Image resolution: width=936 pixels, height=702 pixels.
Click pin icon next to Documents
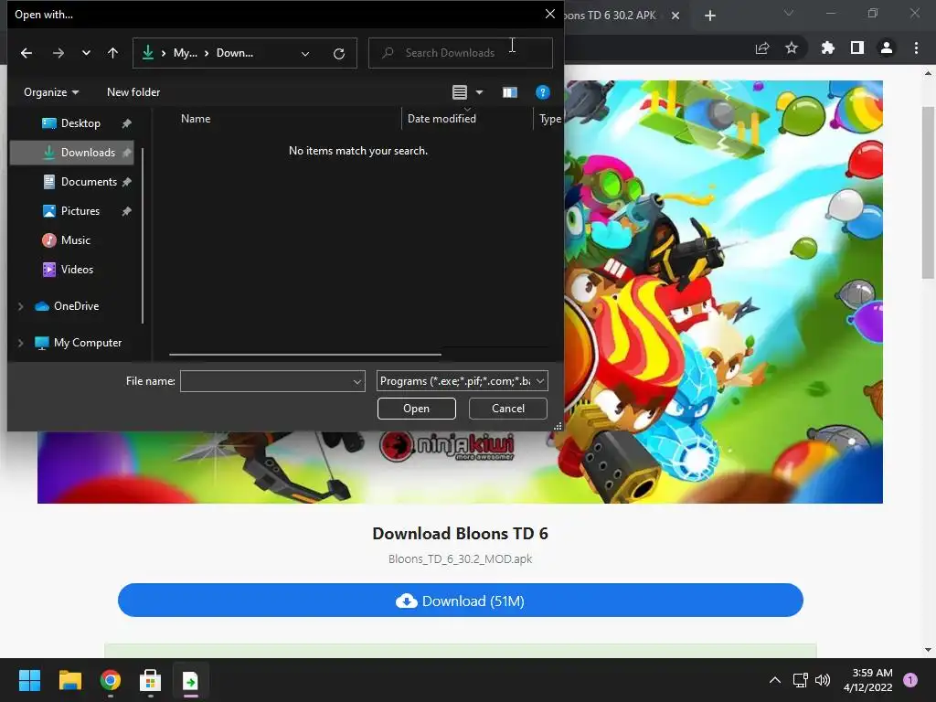click(126, 182)
